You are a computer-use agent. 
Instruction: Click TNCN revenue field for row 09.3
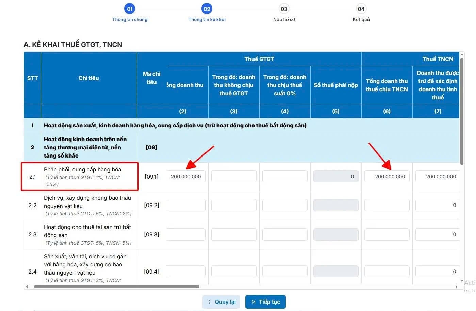[387, 234]
